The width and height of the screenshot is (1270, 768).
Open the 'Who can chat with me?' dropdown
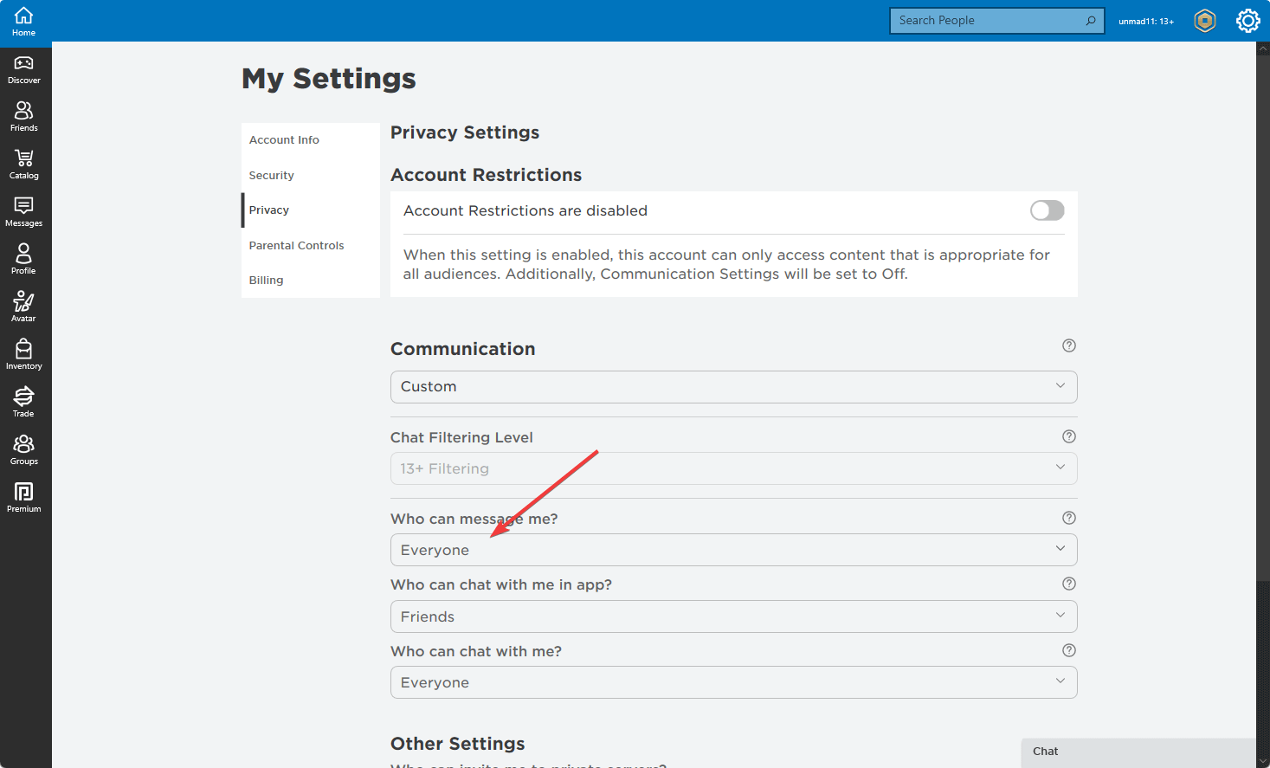(733, 682)
